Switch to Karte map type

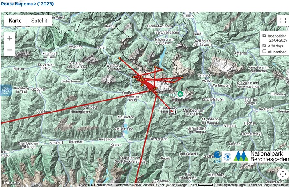pos(15,21)
